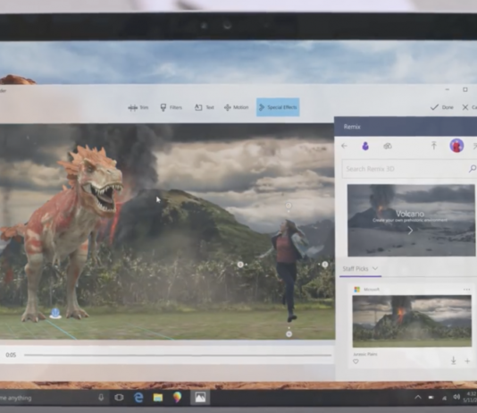Screen dimensions: 477x413
Task: Open the Text tool
Action: pyautogui.click(x=205, y=107)
